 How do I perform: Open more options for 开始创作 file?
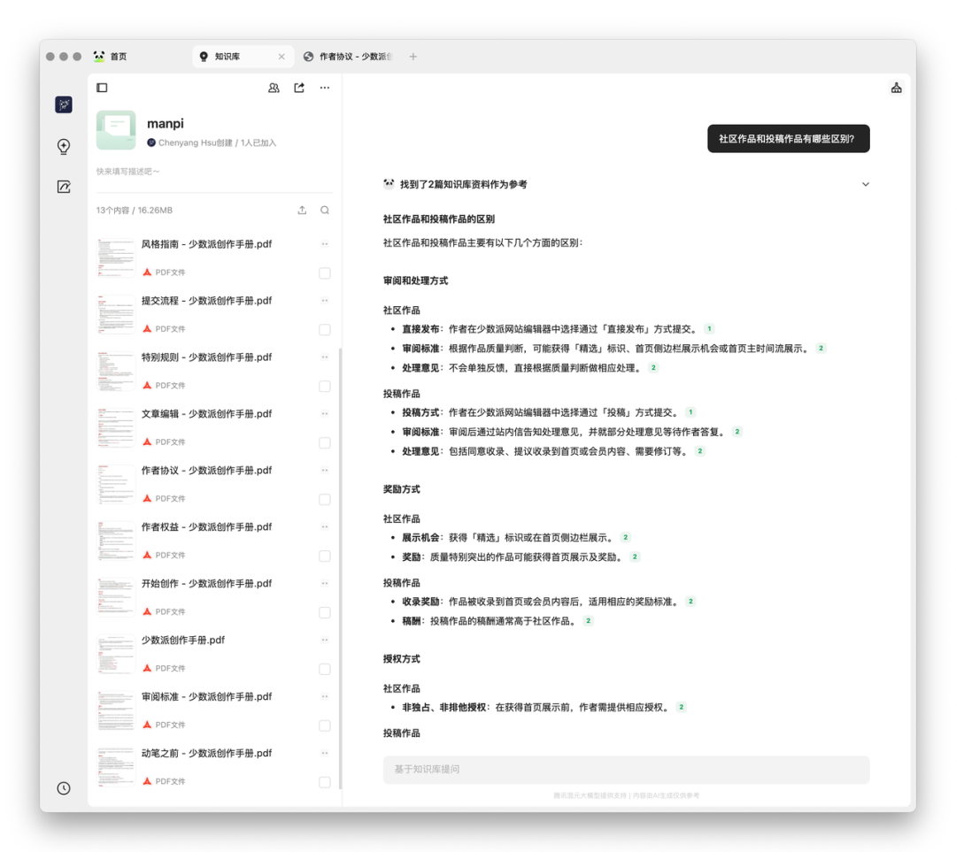click(325, 583)
